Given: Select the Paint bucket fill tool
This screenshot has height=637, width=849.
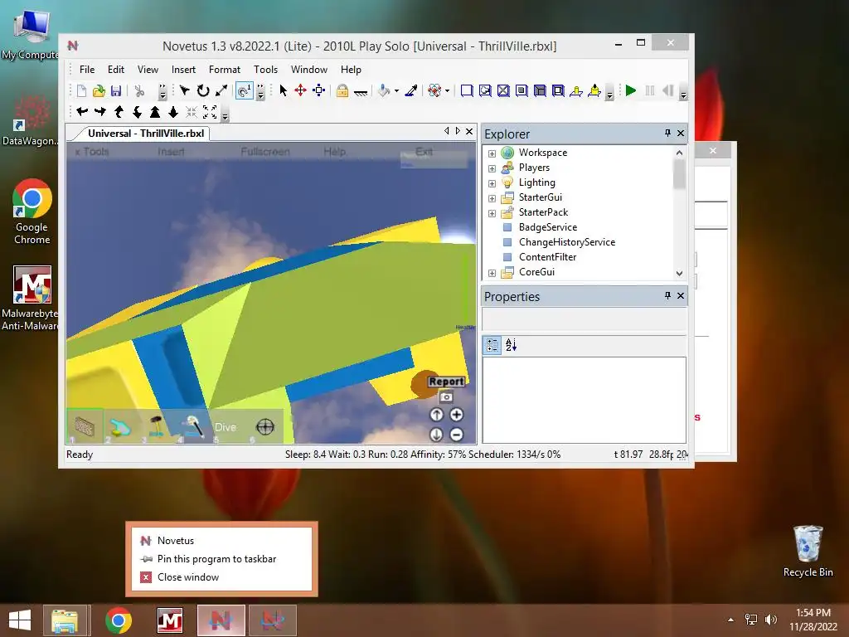Looking at the screenshot, I should pos(384,90).
